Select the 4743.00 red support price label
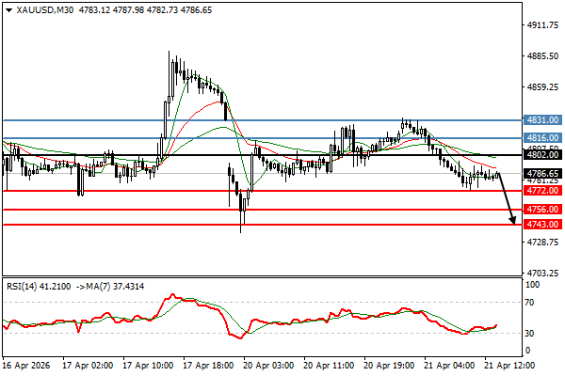The width and height of the screenshot is (565, 376). click(x=542, y=225)
